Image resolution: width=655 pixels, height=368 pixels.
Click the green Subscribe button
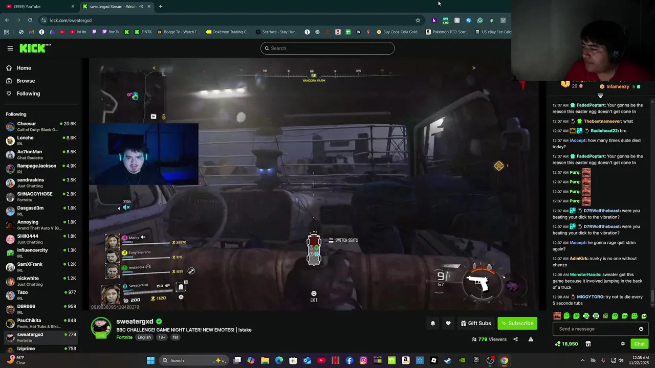tap(518, 323)
